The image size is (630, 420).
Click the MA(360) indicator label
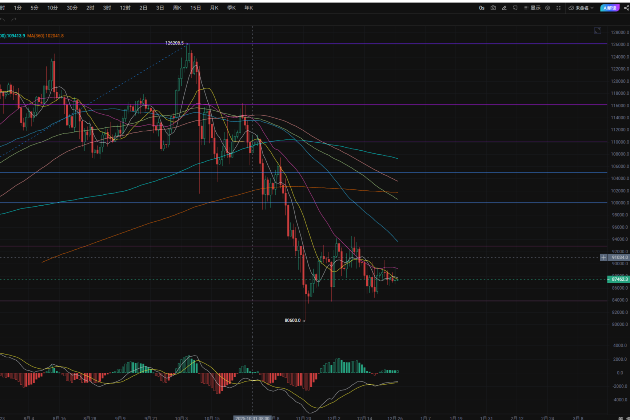tap(45, 36)
